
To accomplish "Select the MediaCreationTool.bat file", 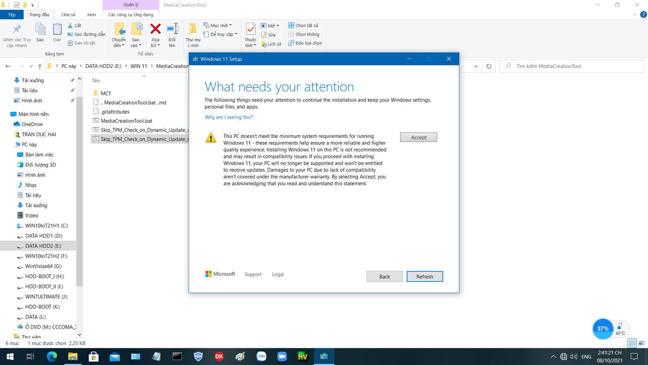I will point(127,121).
